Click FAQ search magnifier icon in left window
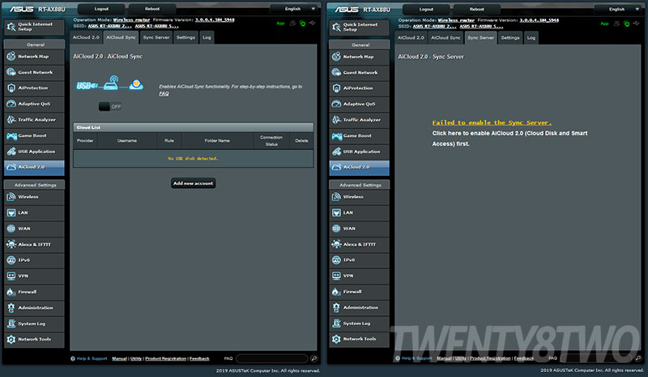Viewport: 648px width, 377px height. 314,358
